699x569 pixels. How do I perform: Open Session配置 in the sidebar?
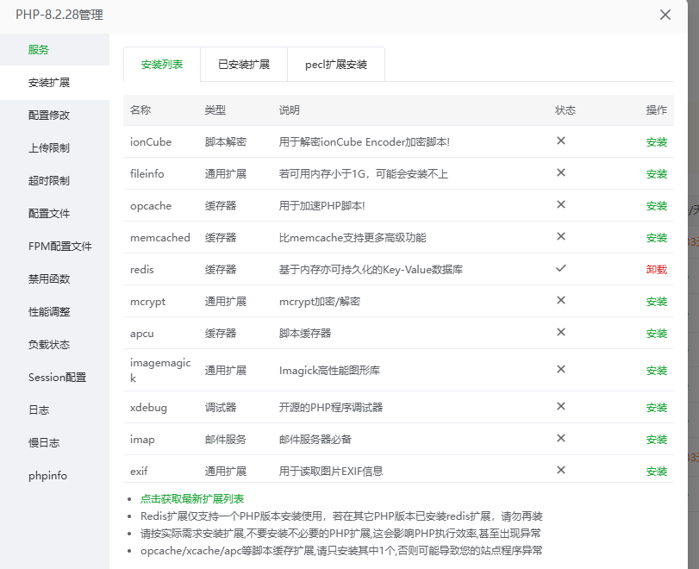point(57,378)
